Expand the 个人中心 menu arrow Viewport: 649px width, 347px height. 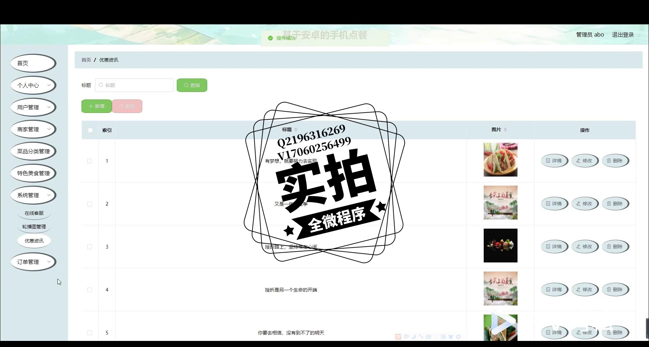(x=49, y=85)
